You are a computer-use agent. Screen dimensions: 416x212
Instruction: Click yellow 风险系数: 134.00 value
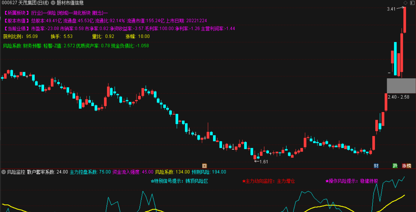[172, 172]
